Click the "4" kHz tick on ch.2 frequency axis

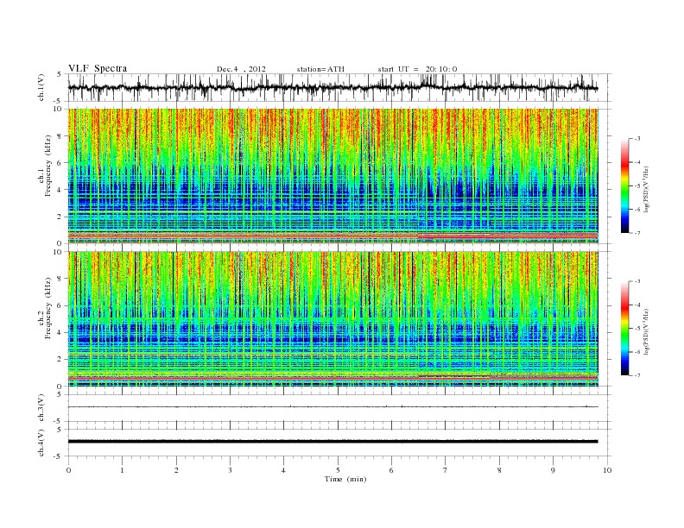coord(60,332)
